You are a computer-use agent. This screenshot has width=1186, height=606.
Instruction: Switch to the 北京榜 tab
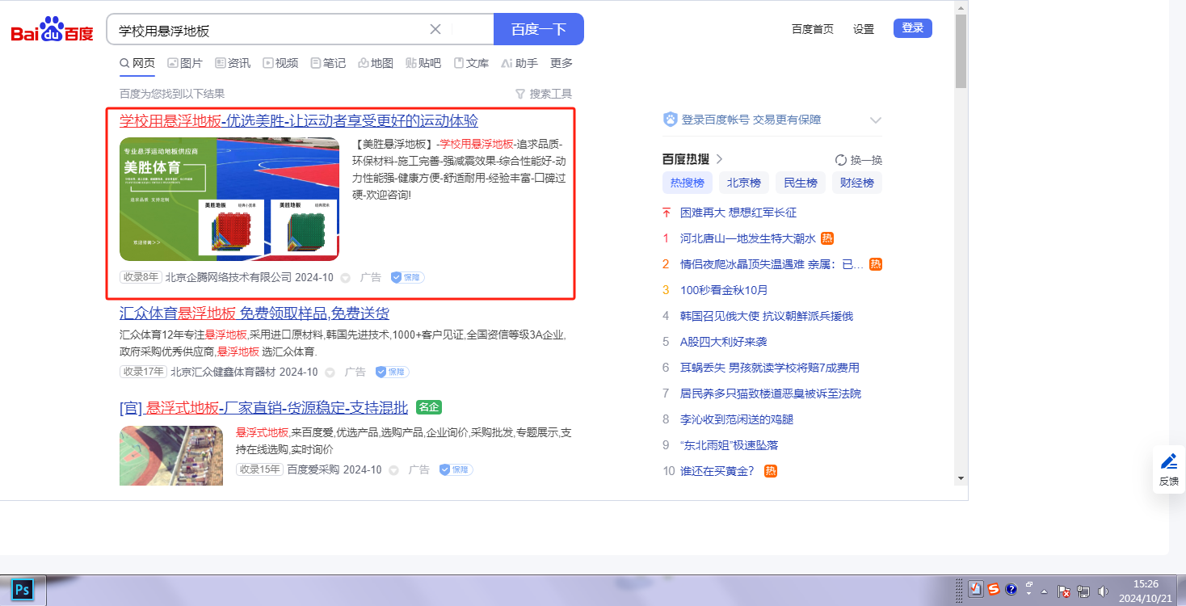[744, 183]
